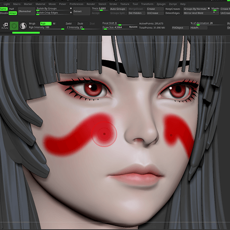Open the Transform menu
230x230 pixels.
click(x=147, y=4)
